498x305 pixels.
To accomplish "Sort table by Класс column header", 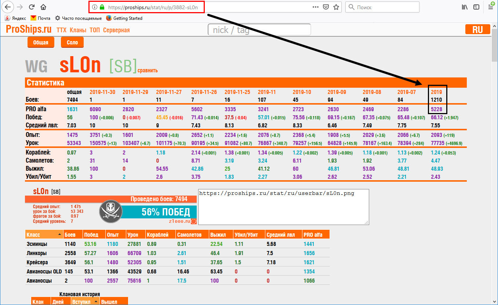I will (x=44, y=235).
